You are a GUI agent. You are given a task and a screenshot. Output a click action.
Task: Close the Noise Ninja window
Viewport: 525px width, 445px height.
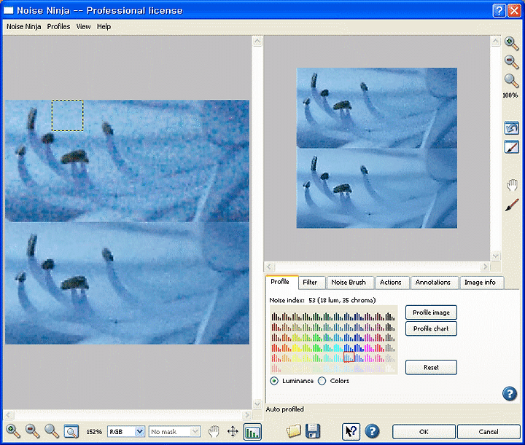(x=514, y=11)
